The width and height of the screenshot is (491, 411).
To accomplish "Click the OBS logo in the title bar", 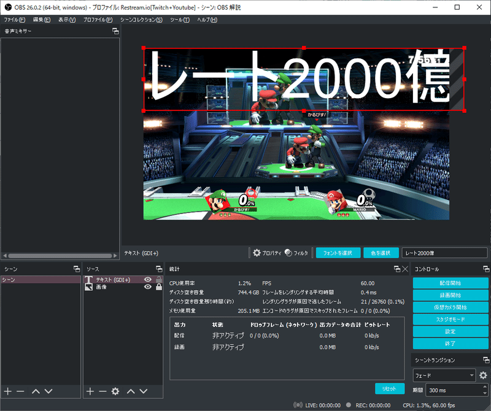I will point(8,7).
